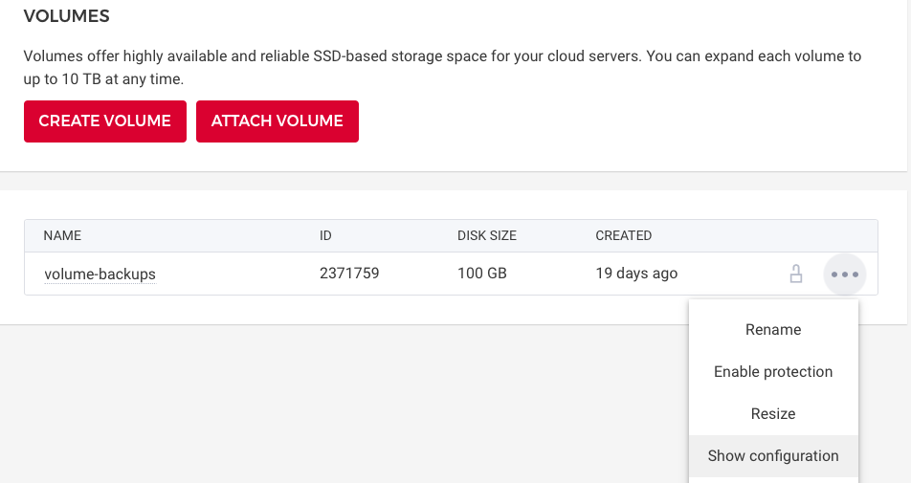Click the 100 GB disk size value
This screenshot has width=911, height=483.
(482, 274)
